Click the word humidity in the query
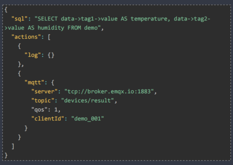The width and height of the screenshot is (233, 165). point(51,28)
